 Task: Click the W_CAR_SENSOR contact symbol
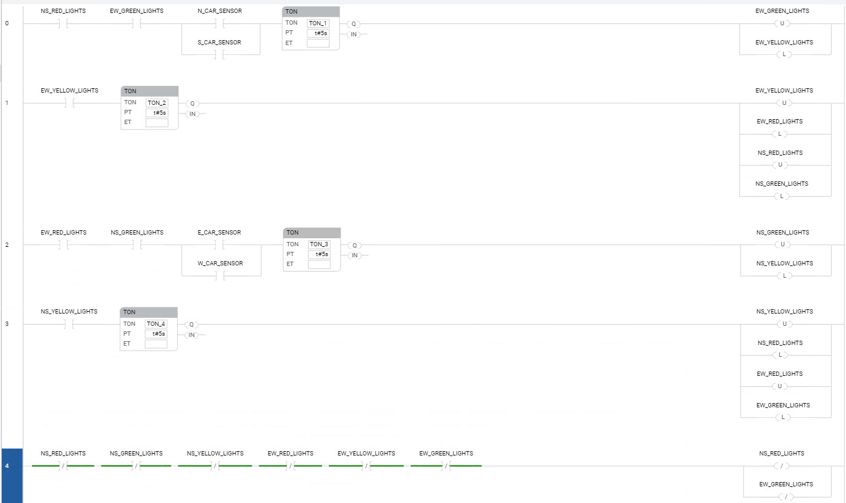tap(220, 276)
